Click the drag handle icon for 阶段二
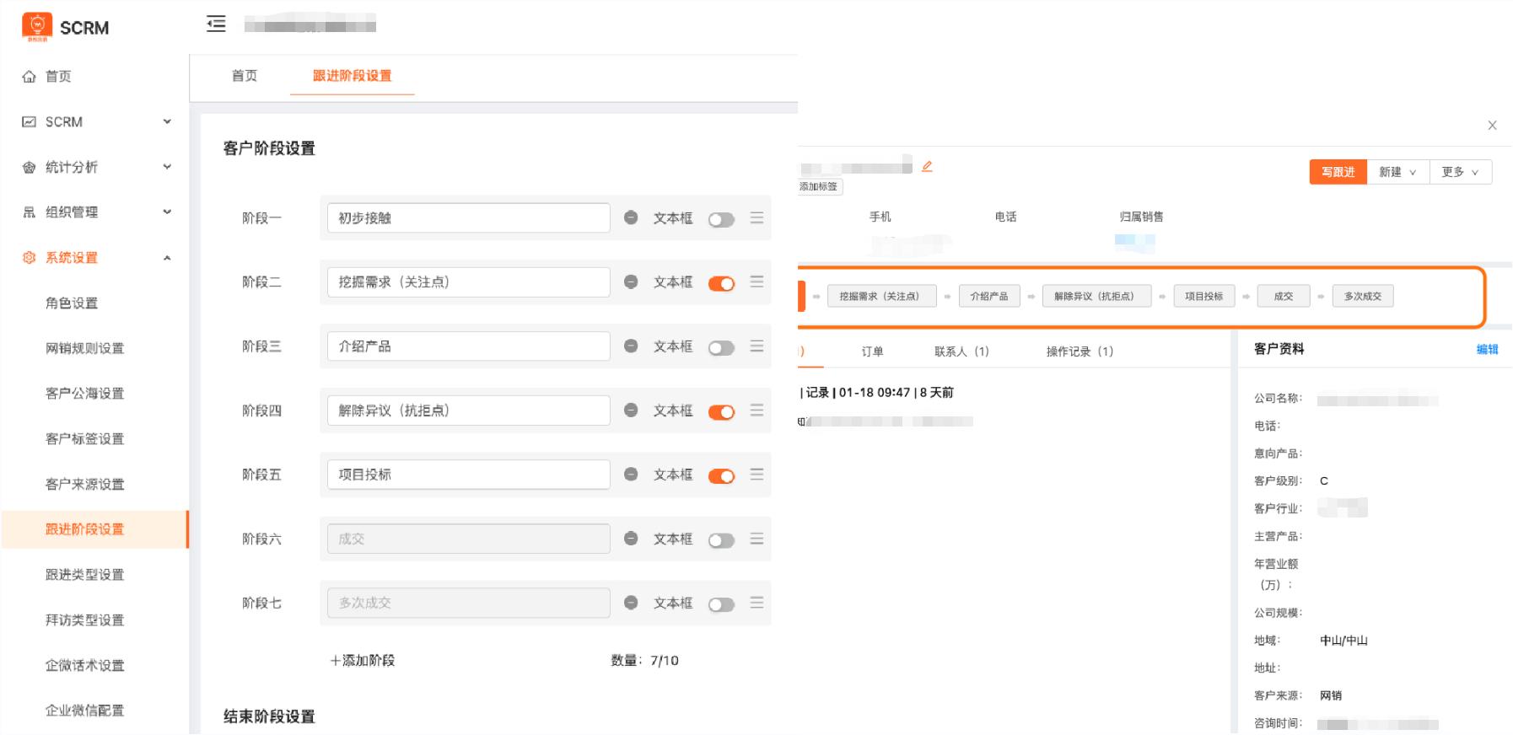Screen dimensions: 1513x735 (756, 282)
